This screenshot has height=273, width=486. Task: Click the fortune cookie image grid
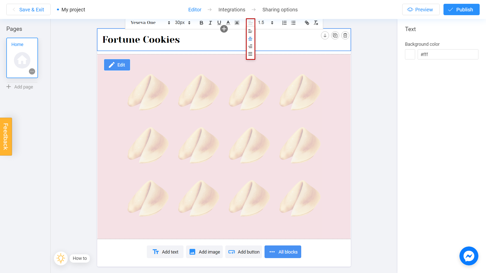point(224,147)
